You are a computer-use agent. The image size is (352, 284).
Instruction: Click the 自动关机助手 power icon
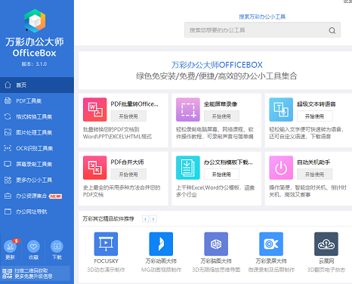(281, 168)
